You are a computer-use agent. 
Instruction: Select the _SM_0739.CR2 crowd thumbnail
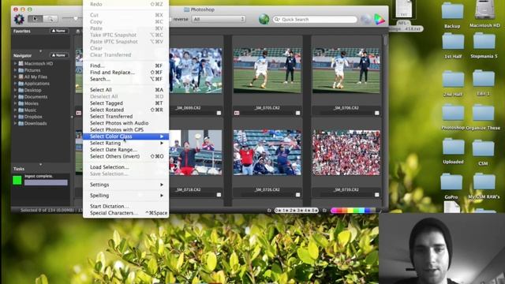point(346,152)
